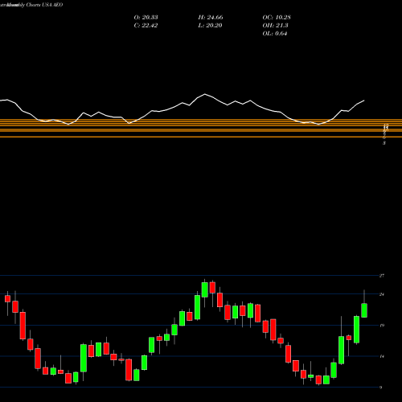The image size is (402, 402).
Task: Click the tall green candle peaking near 27
Action: tap(205, 289)
